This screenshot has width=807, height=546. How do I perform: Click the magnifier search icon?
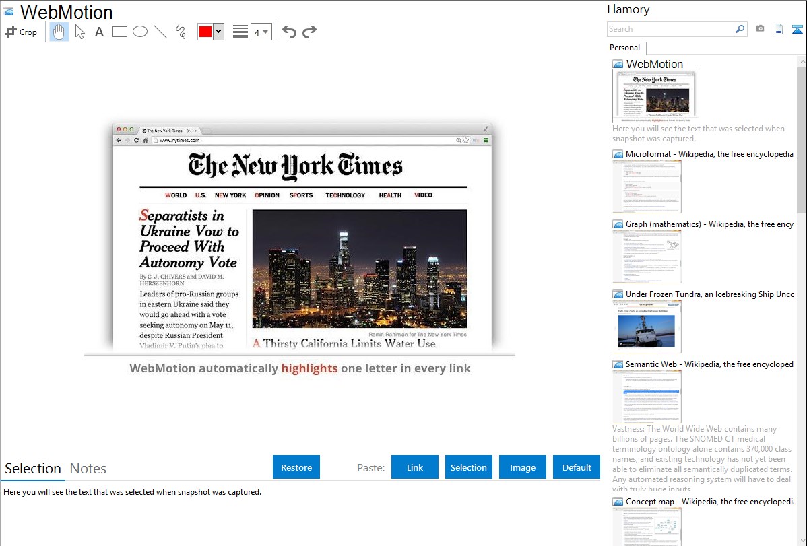coord(740,29)
